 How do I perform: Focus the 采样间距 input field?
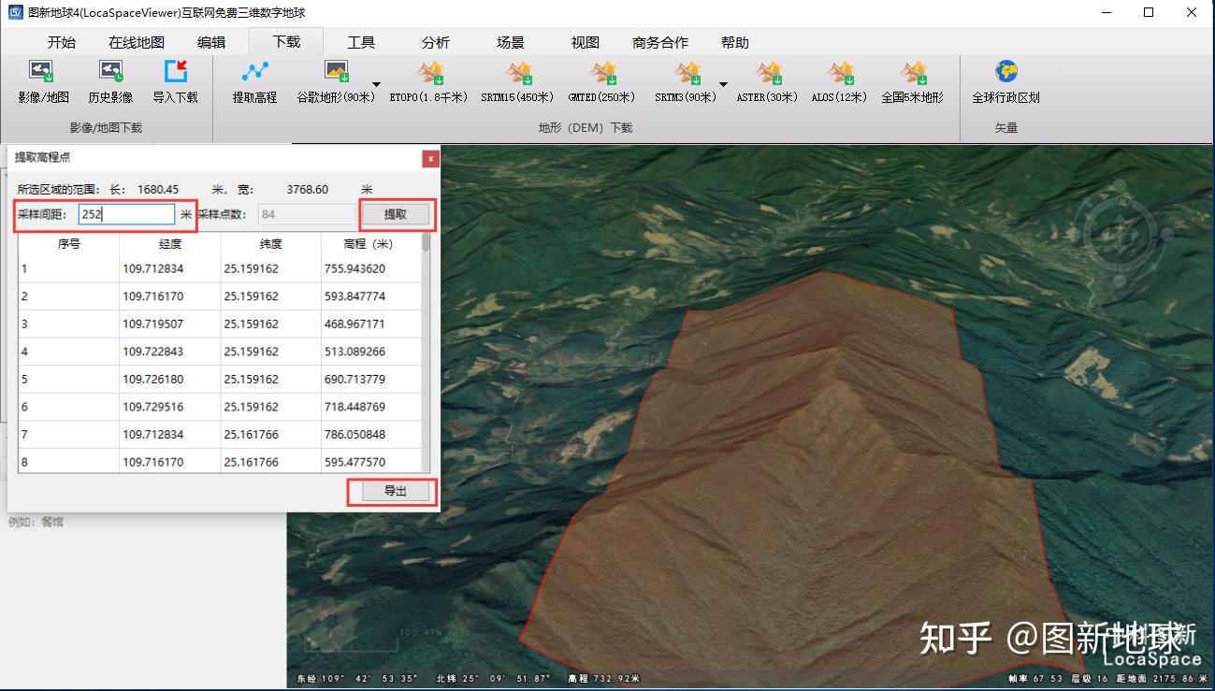[126, 214]
